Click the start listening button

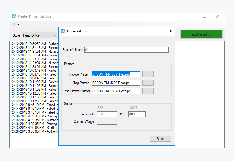click(201, 35)
